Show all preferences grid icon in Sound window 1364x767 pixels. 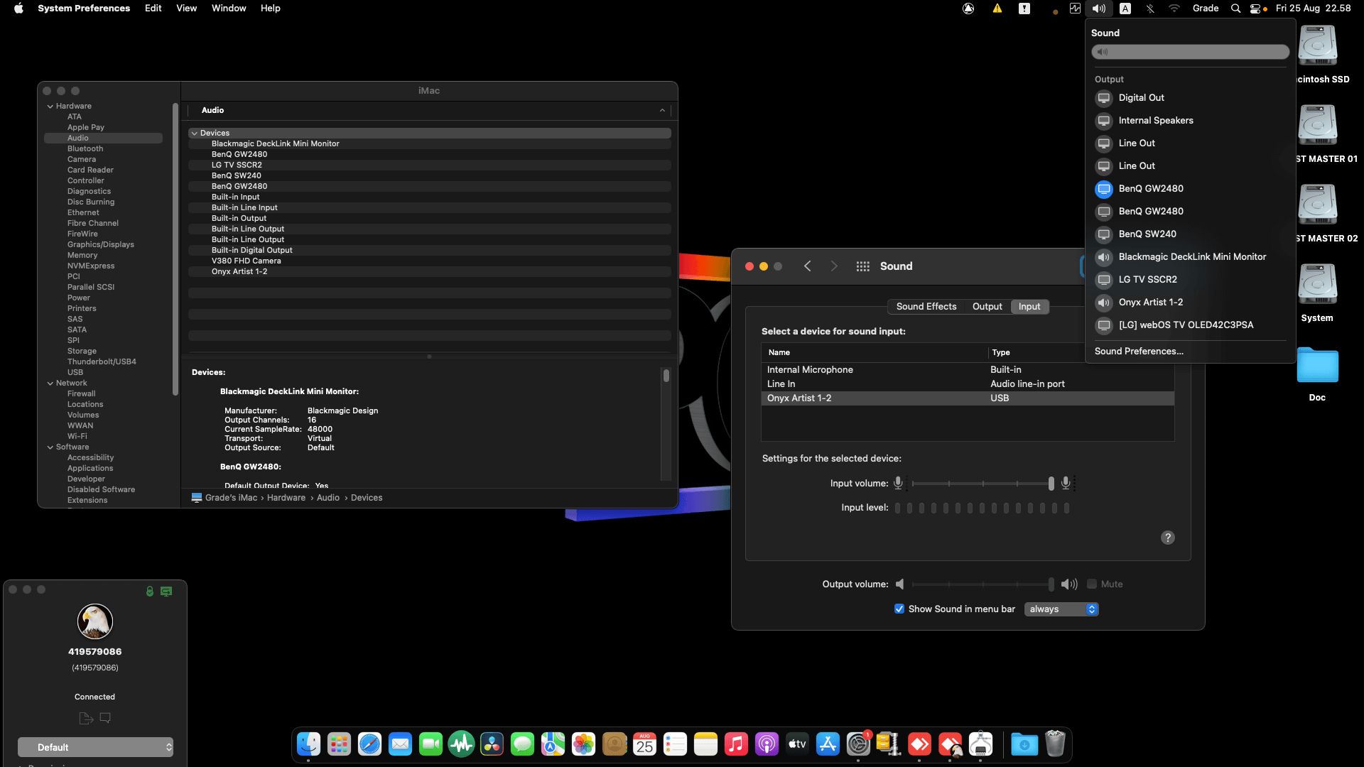862,266
